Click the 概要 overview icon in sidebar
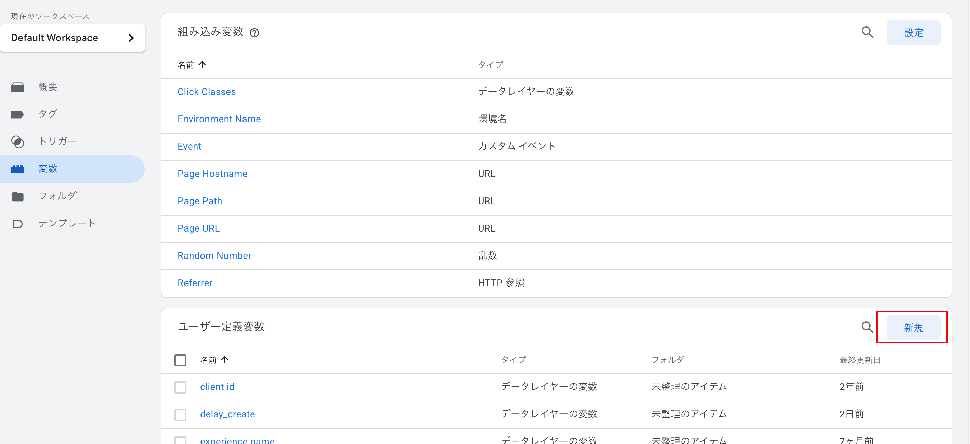 coord(18,87)
